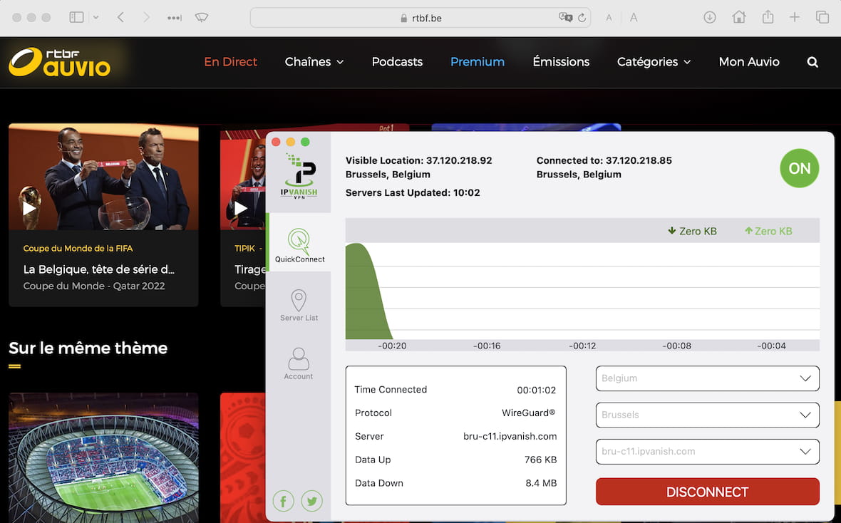Click the Connected to IP text
841x523 pixels.
pyautogui.click(x=604, y=160)
